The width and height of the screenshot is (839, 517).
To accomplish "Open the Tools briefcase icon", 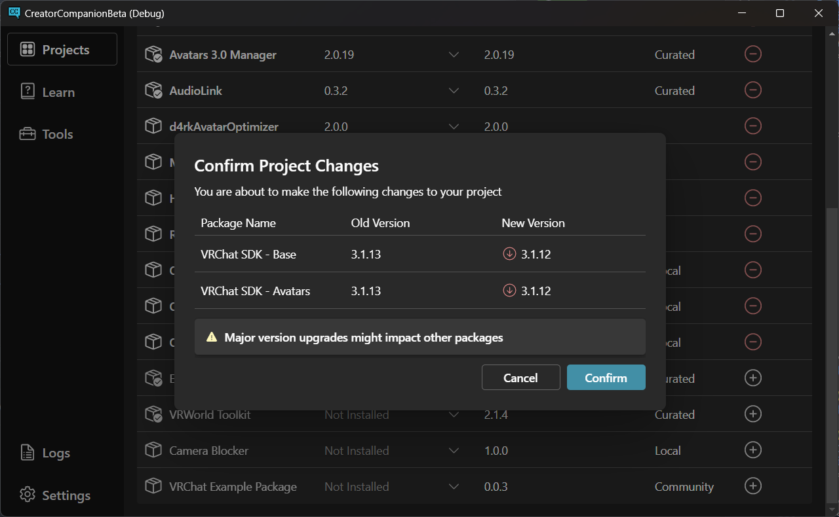I will tap(27, 134).
